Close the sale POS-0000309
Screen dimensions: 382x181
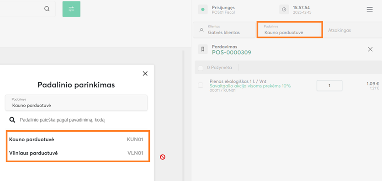point(370,49)
